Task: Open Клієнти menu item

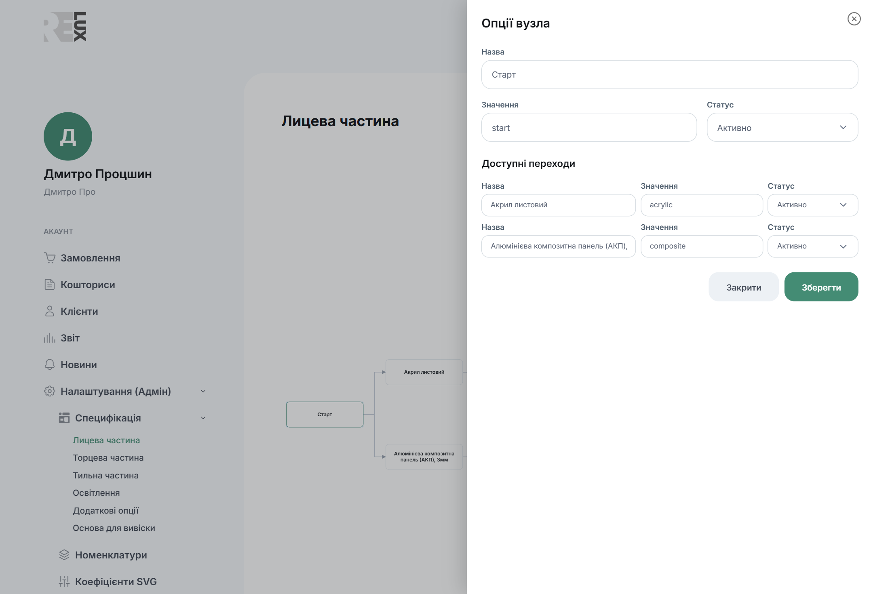Action: click(x=79, y=311)
